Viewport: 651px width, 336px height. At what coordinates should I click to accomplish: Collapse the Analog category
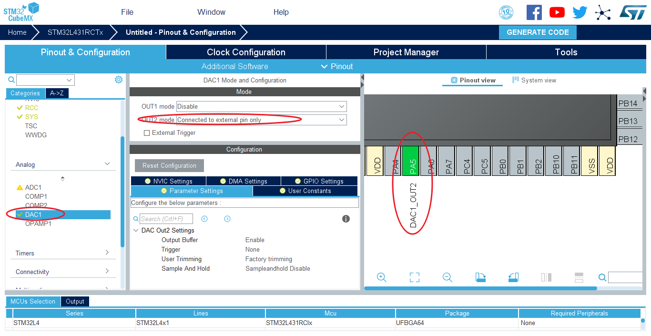click(107, 164)
